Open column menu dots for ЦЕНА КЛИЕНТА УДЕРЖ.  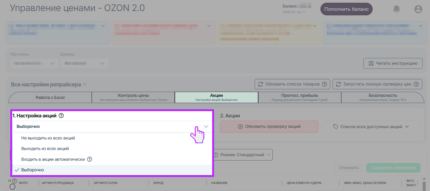pyautogui.click(x=339, y=183)
